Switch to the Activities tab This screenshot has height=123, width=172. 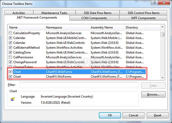point(19,13)
